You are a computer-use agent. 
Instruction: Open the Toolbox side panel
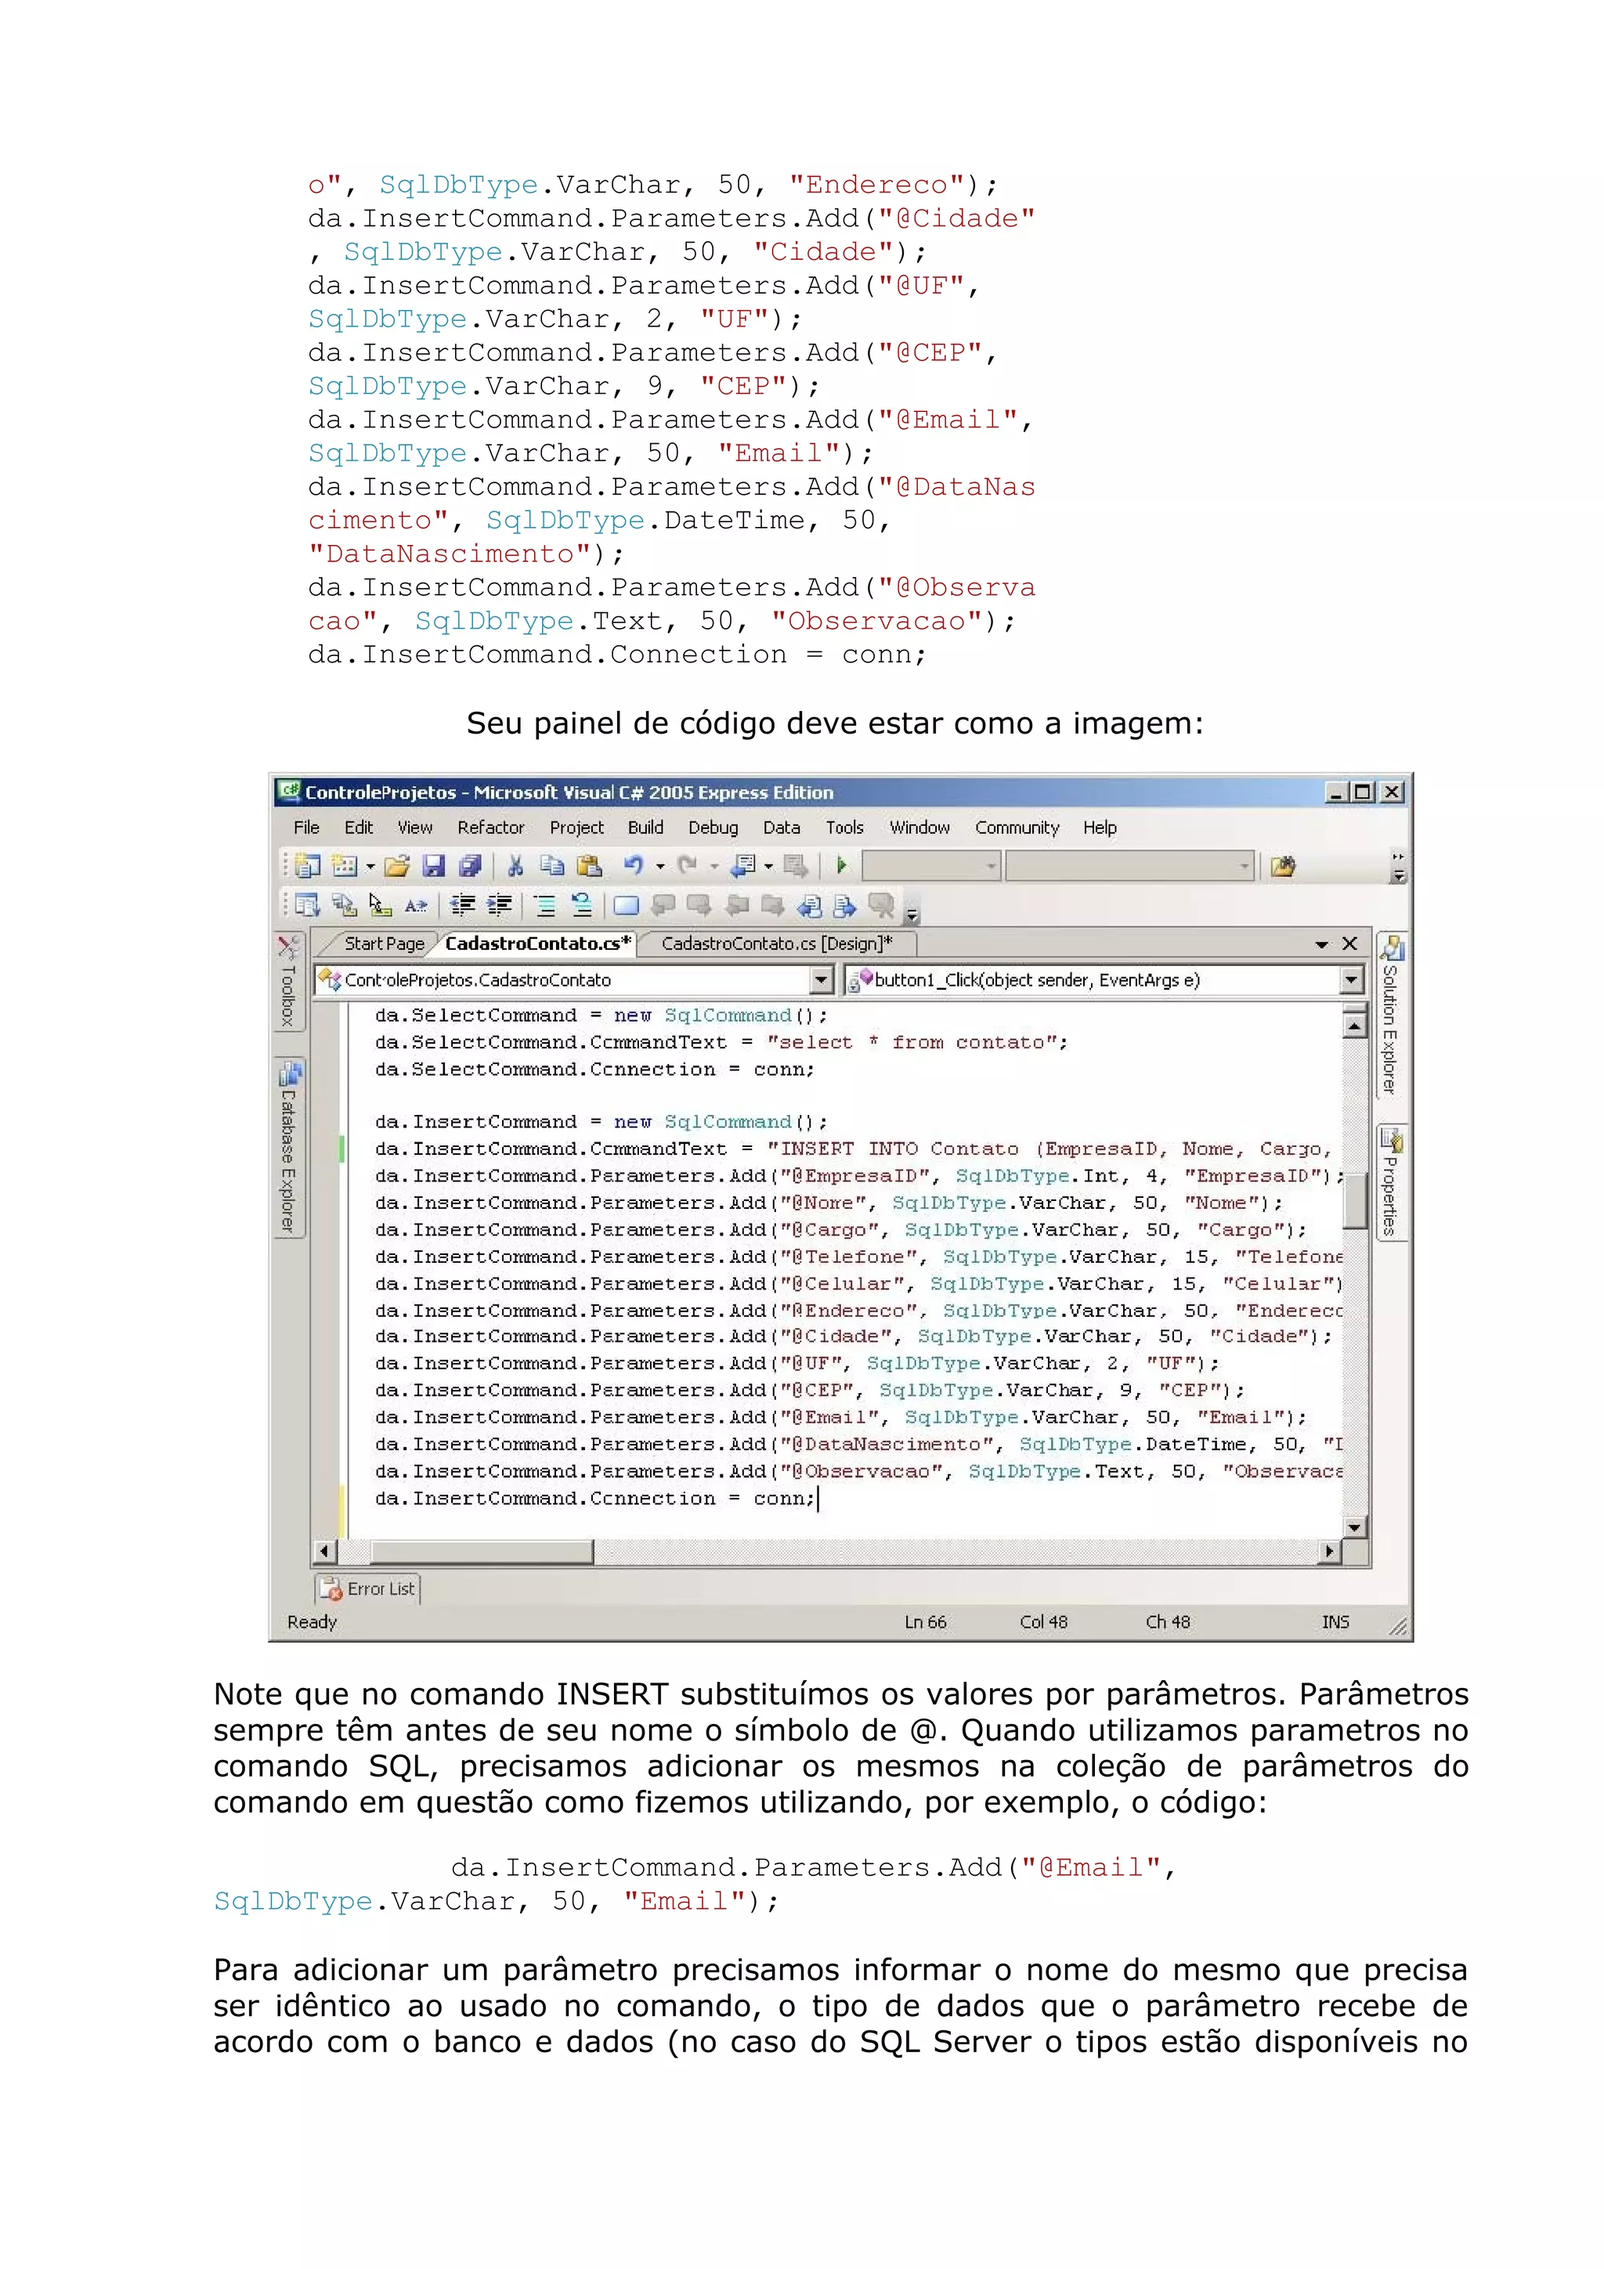pyautogui.click(x=287, y=983)
